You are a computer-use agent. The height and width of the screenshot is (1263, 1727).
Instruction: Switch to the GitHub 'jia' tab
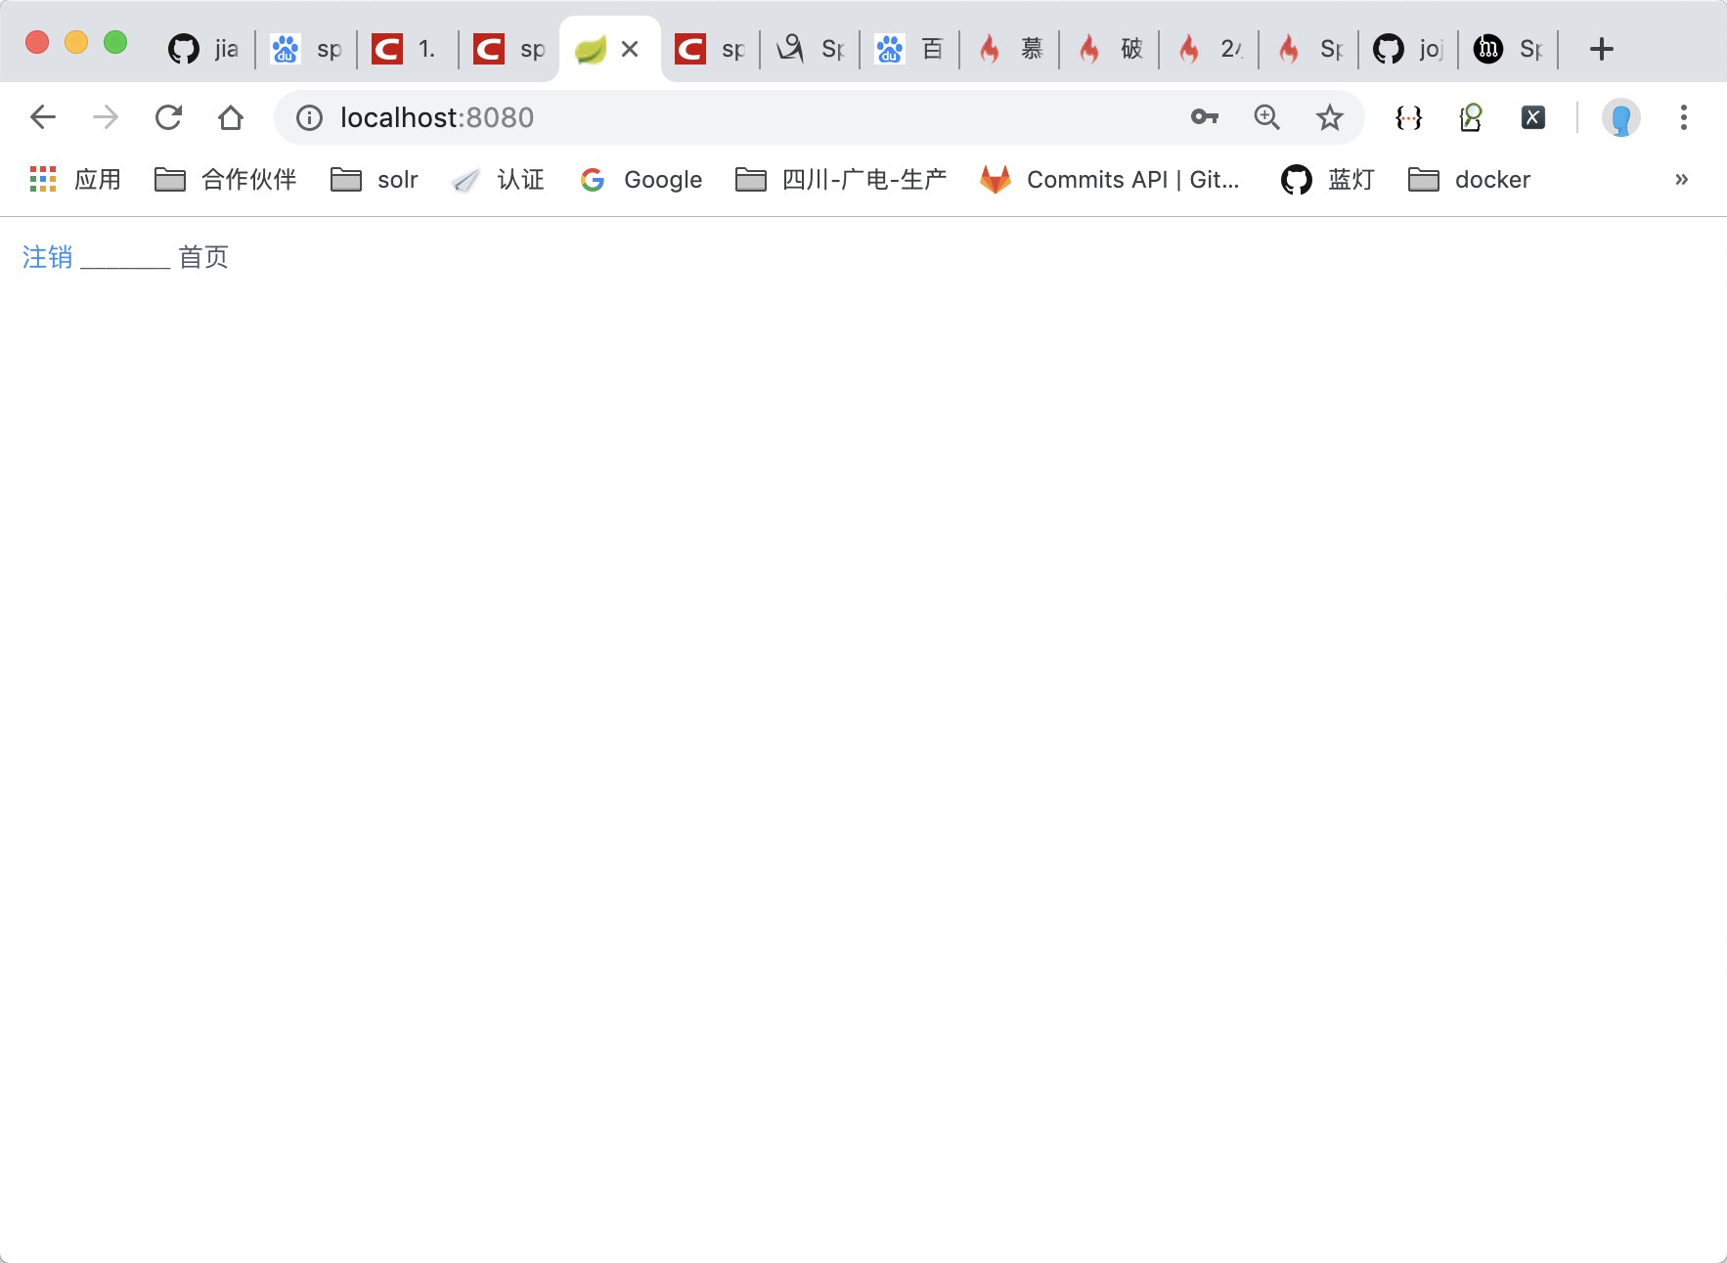204,49
